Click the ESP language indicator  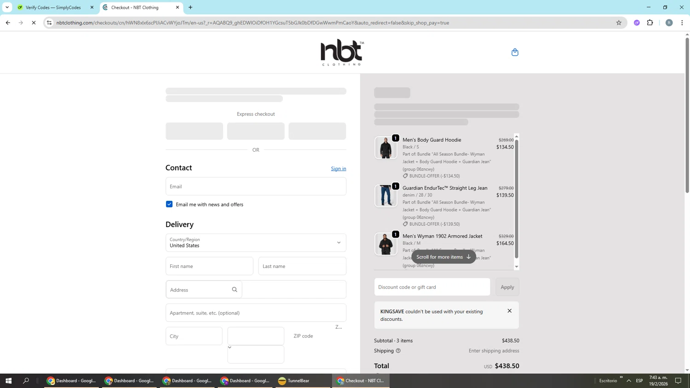point(639,381)
